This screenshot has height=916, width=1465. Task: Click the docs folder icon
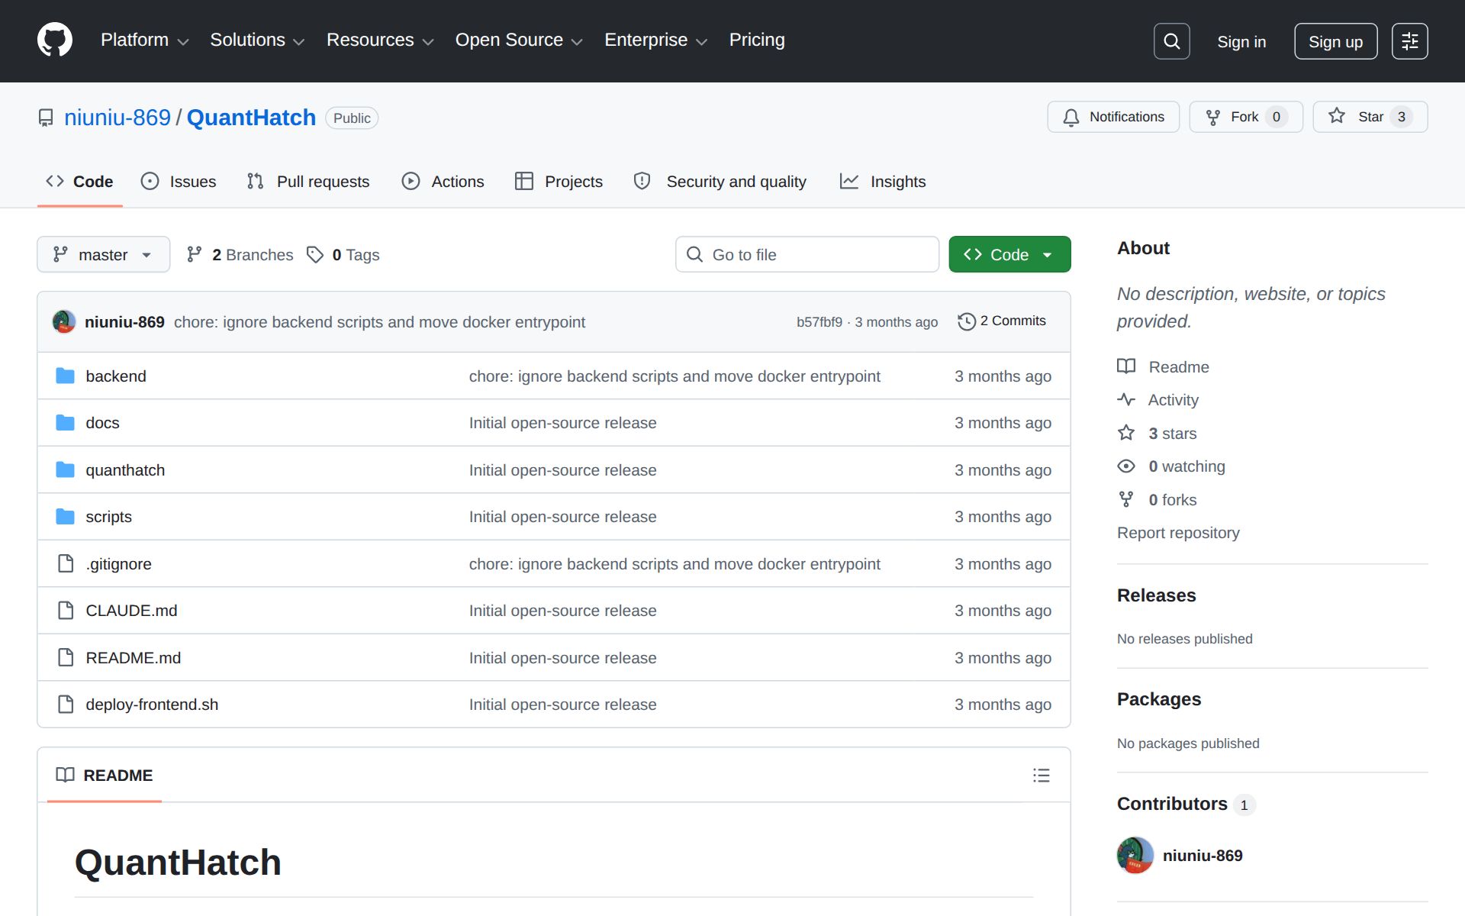pyautogui.click(x=66, y=422)
